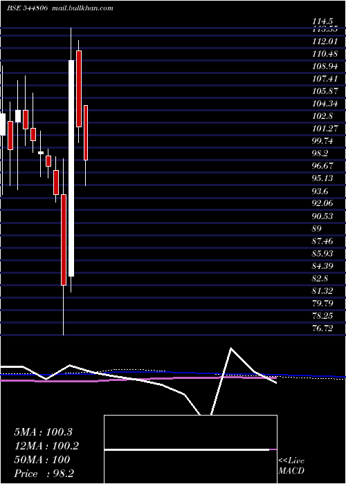The image size is (346, 484).
Task: Click the 107.41 price axis label
Action: [325, 79]
